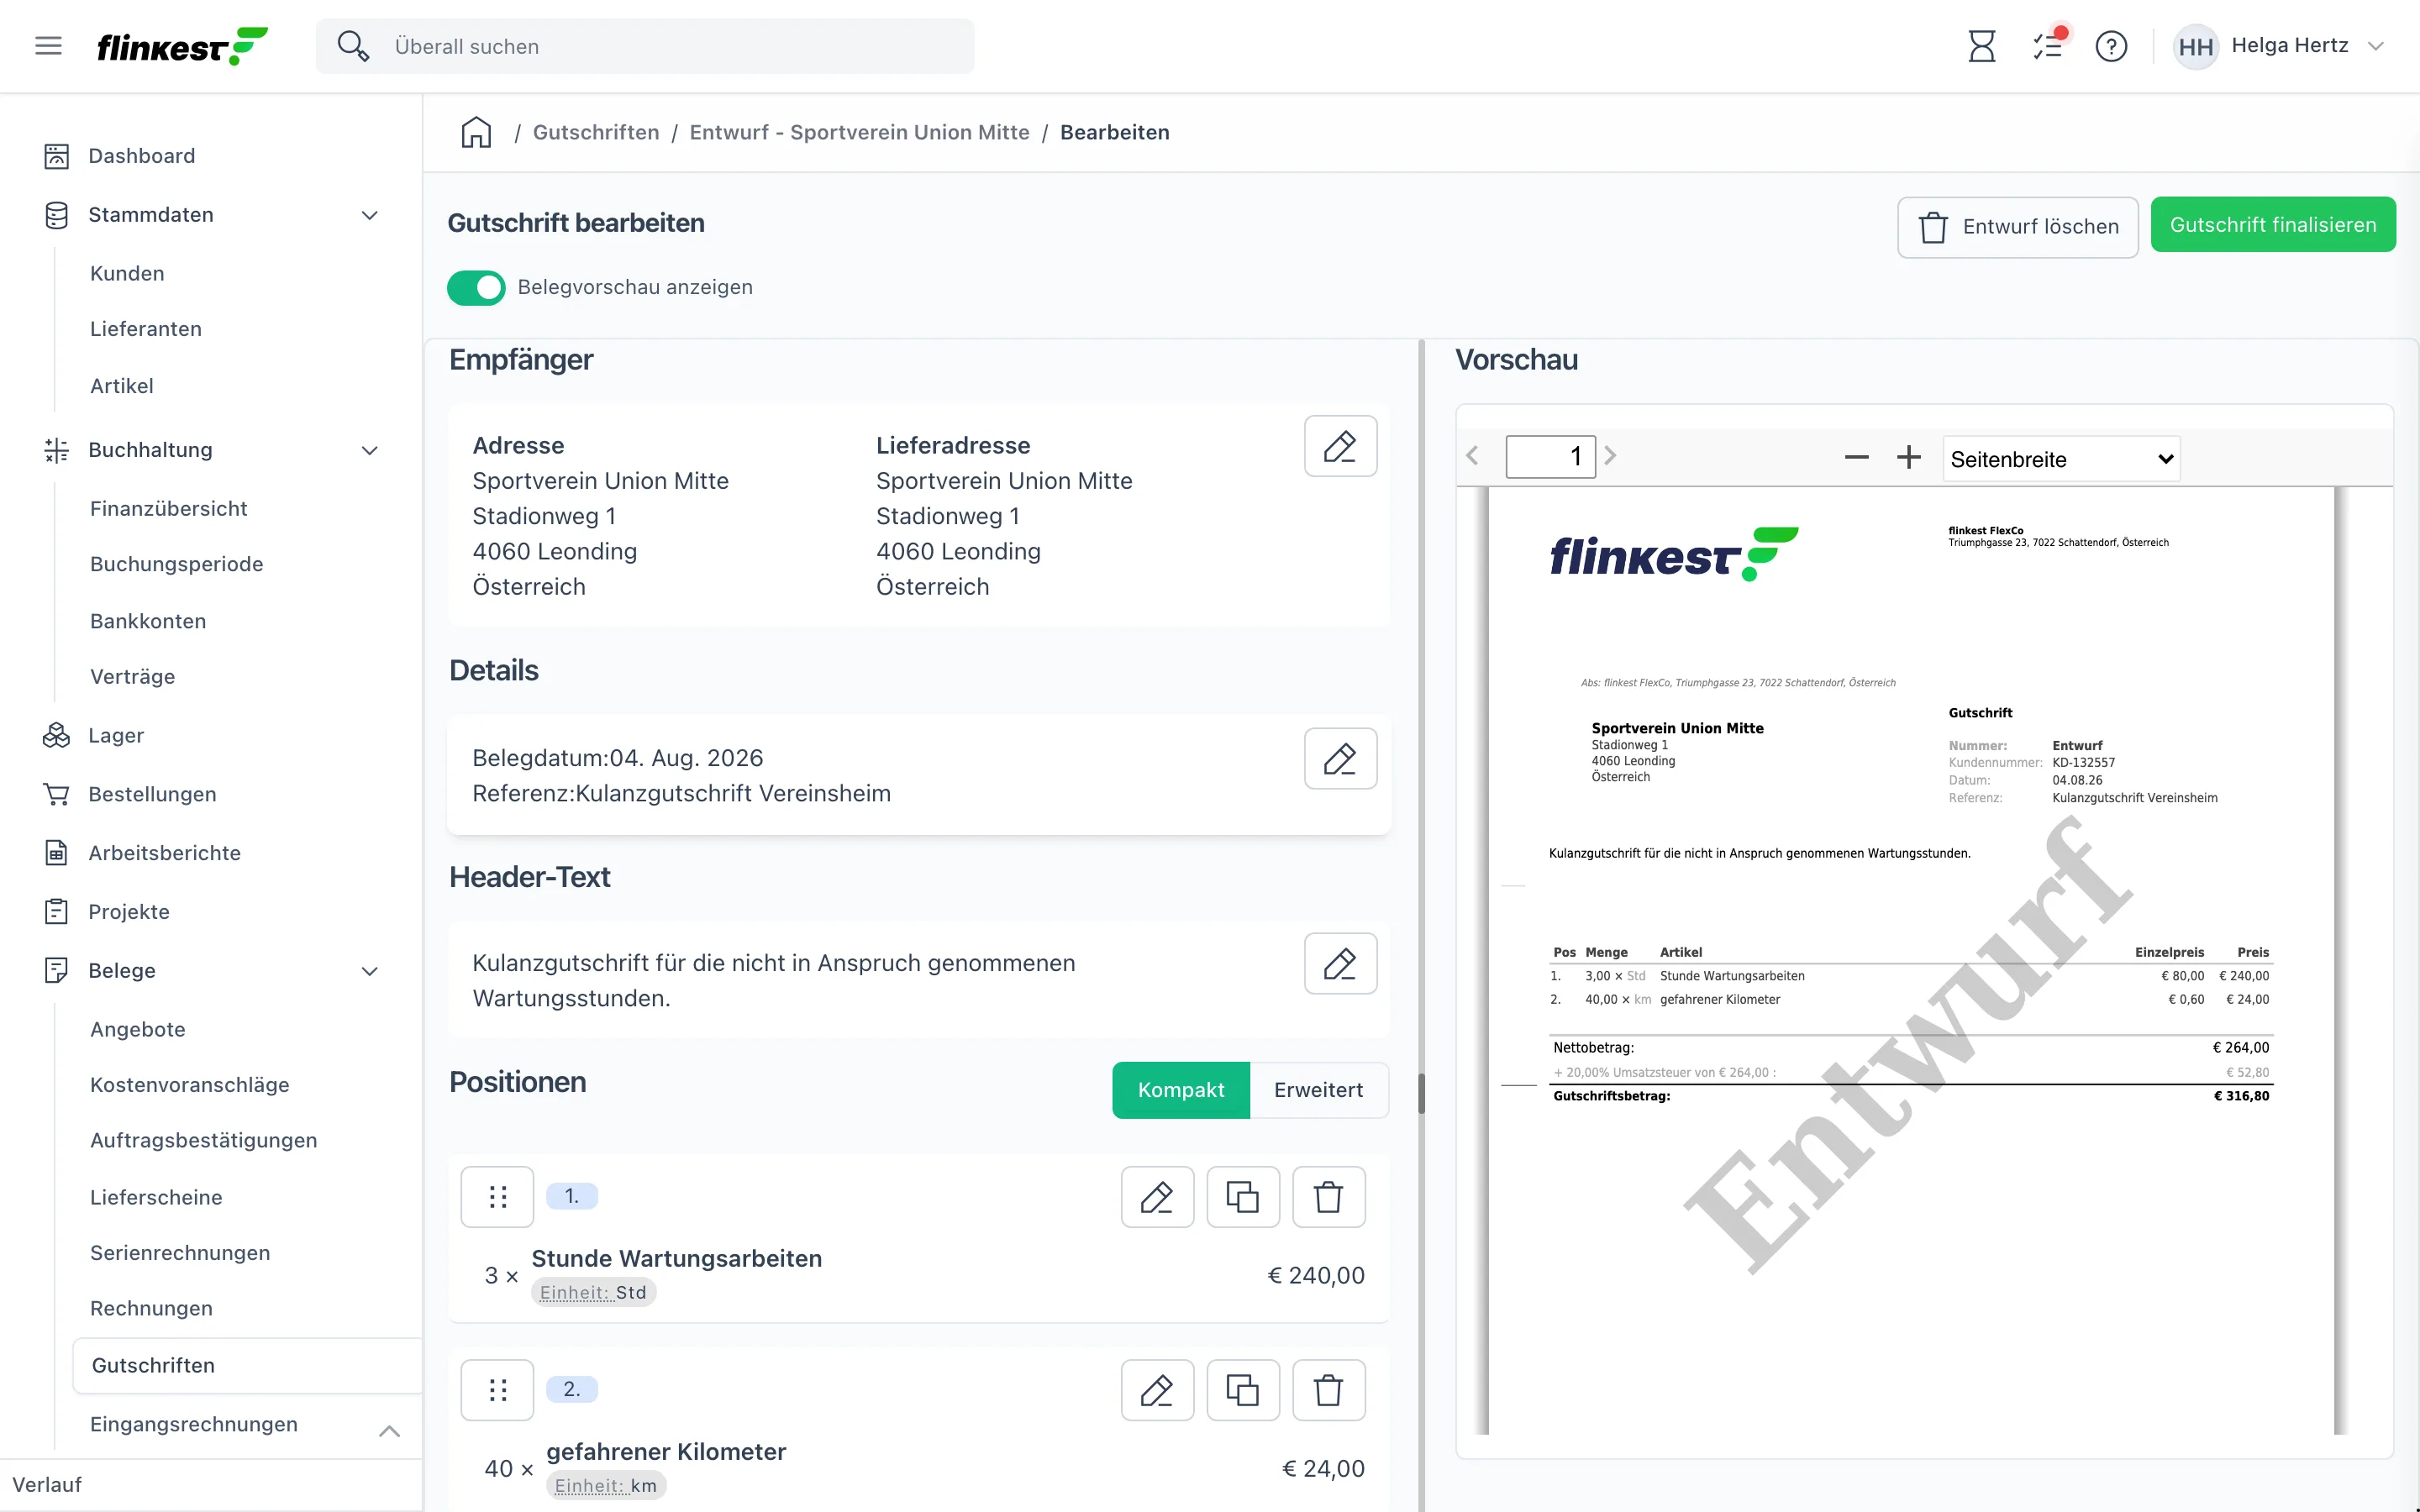Open the help question mark icon
2420x1512 pixels.
2111,46
